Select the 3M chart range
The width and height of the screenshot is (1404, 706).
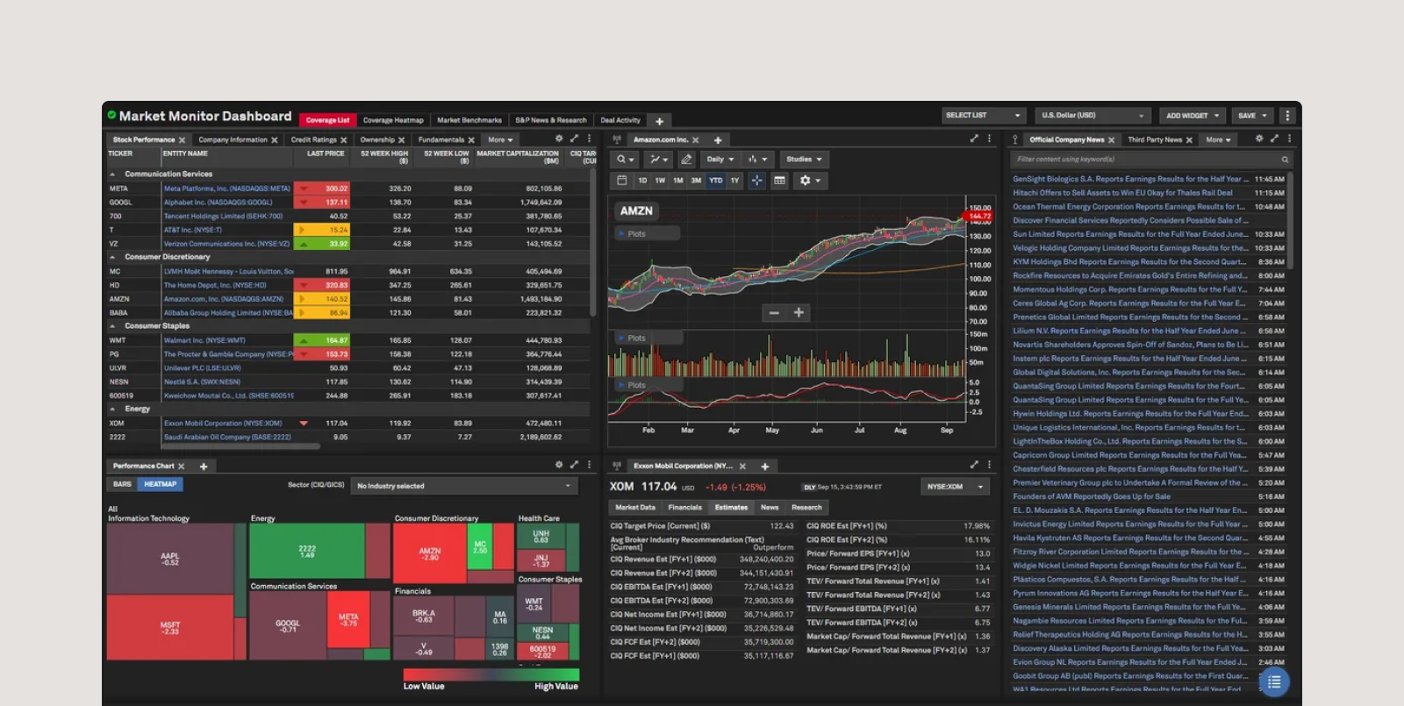click(x=696, y=181)
